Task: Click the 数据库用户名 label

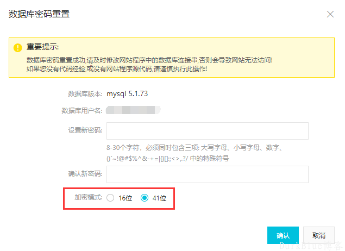Action: tap(82, 110)
